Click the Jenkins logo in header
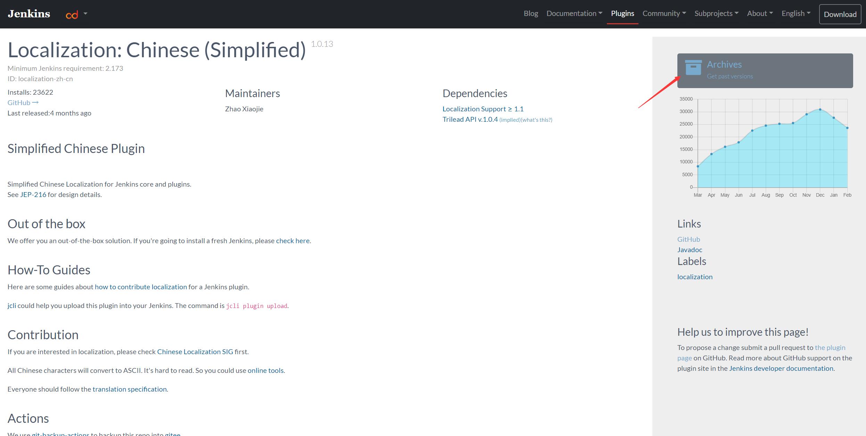 [x=29, y=14]
